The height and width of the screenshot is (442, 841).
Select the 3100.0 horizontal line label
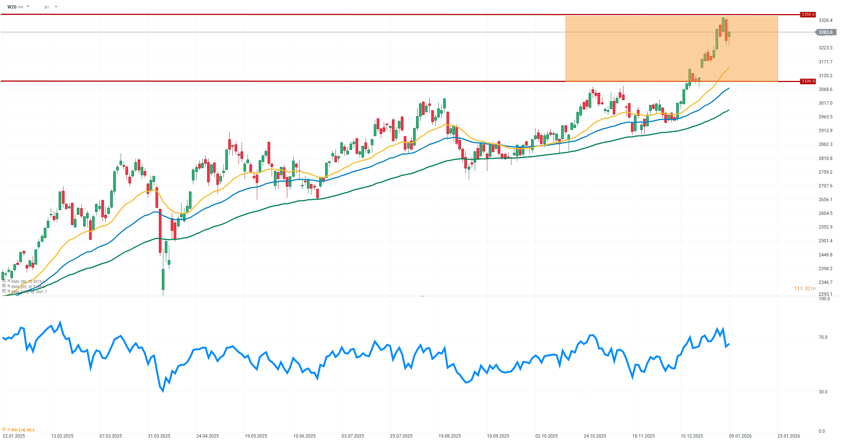pyautogui.click(x=808, y=81)
